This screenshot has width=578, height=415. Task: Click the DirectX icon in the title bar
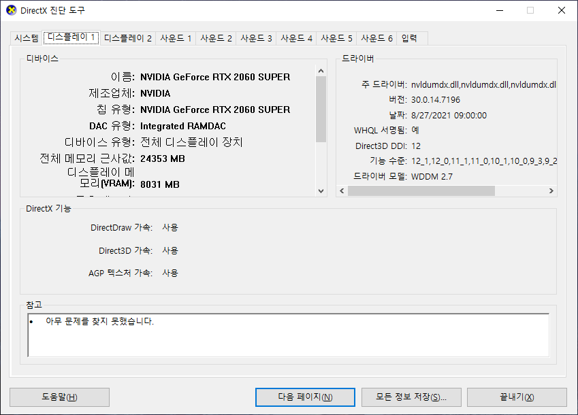(12, 10)
